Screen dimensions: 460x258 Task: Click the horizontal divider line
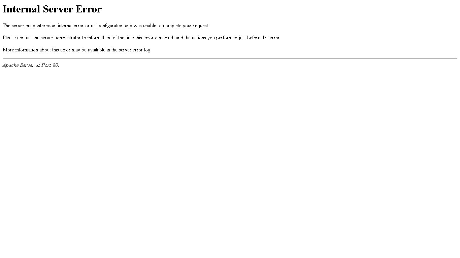[x=230, y=58]
